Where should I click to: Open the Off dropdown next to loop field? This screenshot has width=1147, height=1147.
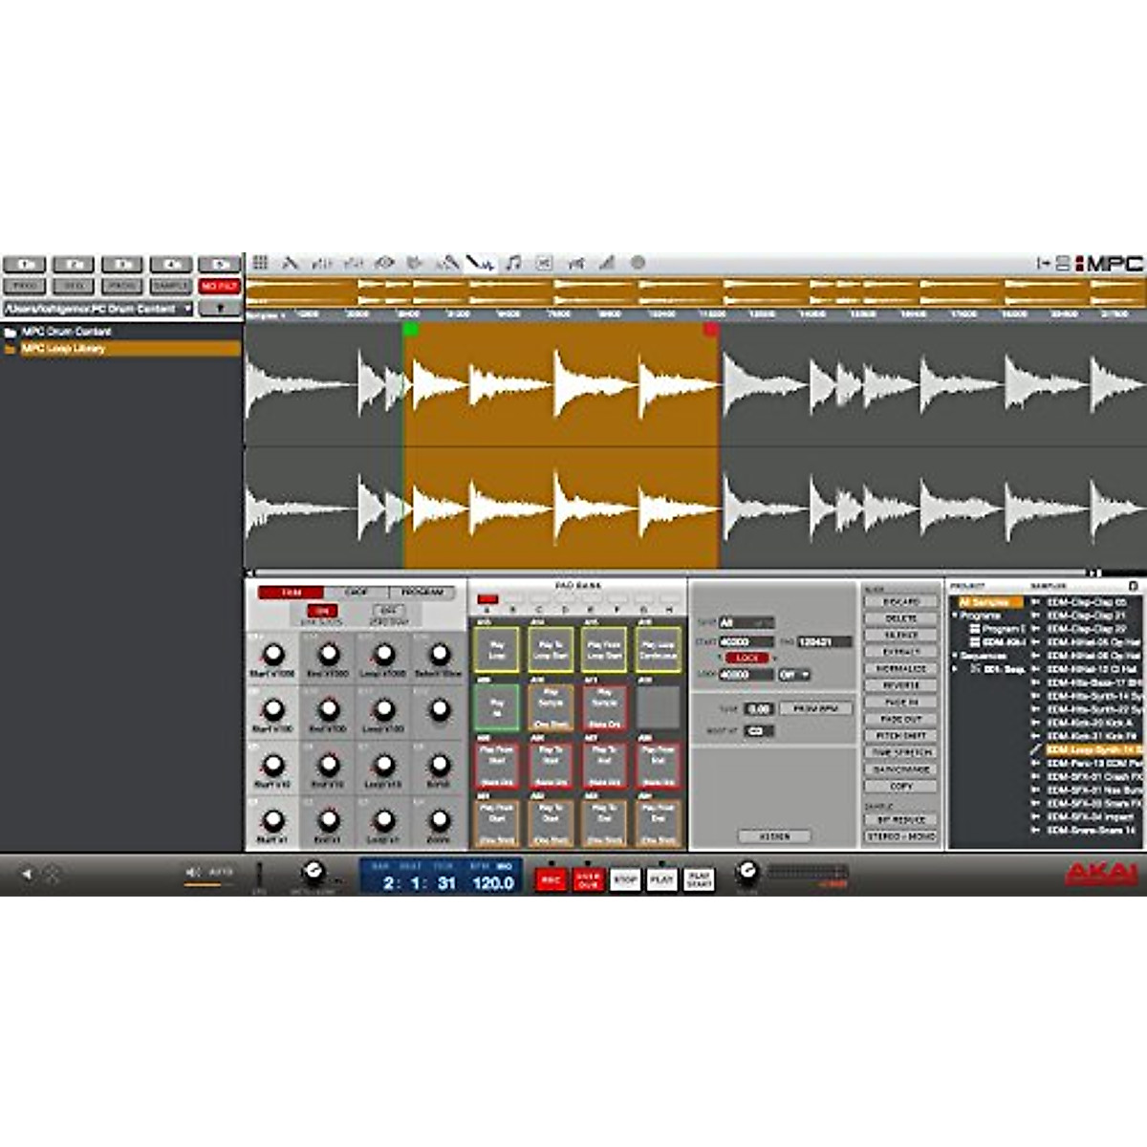point(793,675)
